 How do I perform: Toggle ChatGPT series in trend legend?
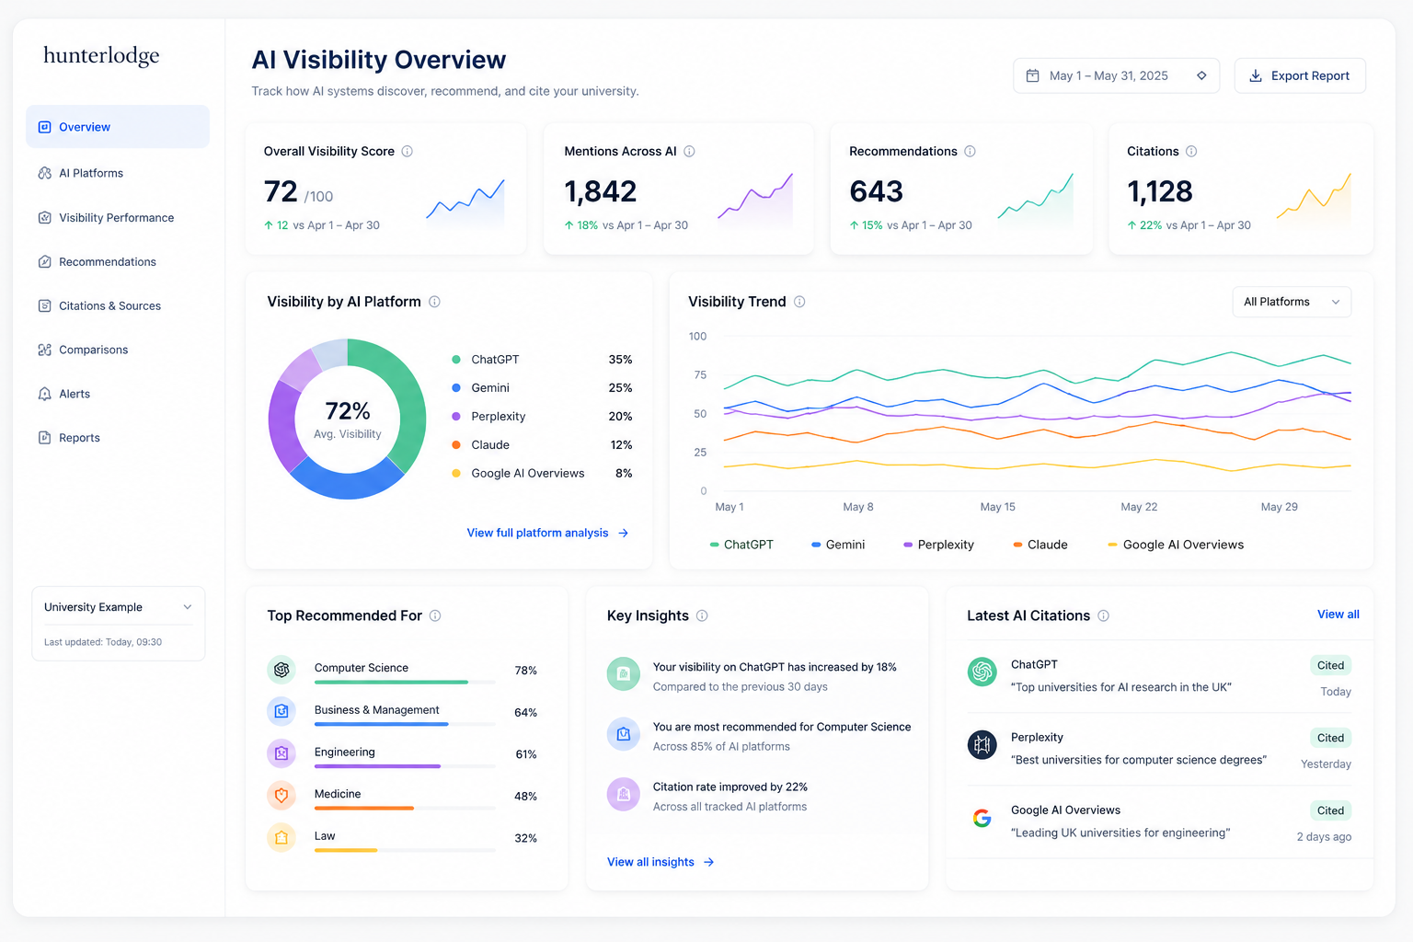coord(741,545)
